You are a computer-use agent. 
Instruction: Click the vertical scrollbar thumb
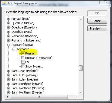coord(81,68)
